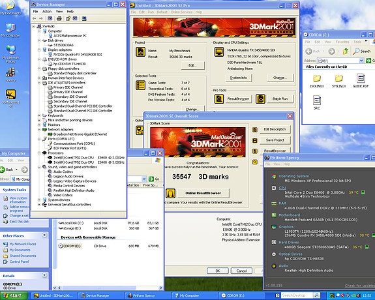Select the SRC file in CDROM window
The width and height of the screenshot is (375, 300).
(x=317, y=102)
